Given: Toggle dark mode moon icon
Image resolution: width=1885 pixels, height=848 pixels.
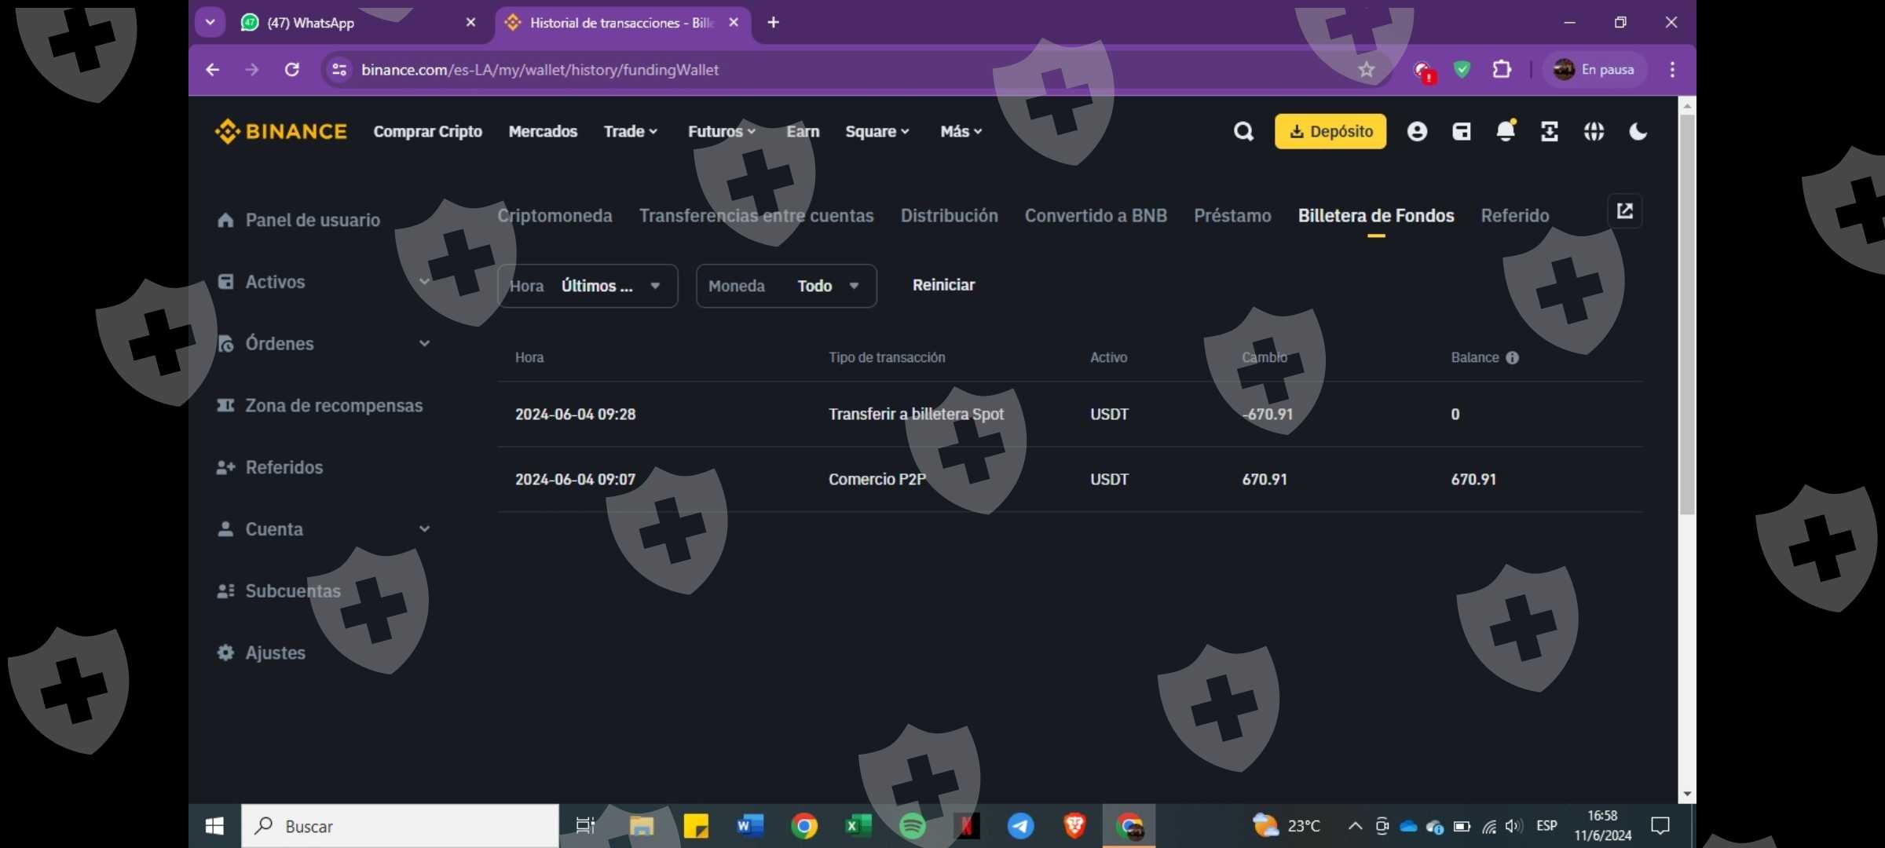Looking at the screenshot, I should tap(1638, 131).
